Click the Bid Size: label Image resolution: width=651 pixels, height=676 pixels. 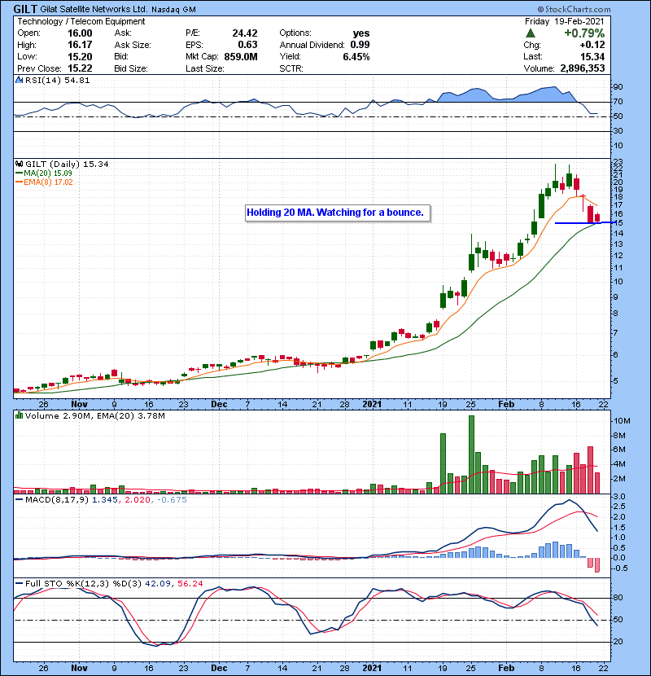point(131,68)
